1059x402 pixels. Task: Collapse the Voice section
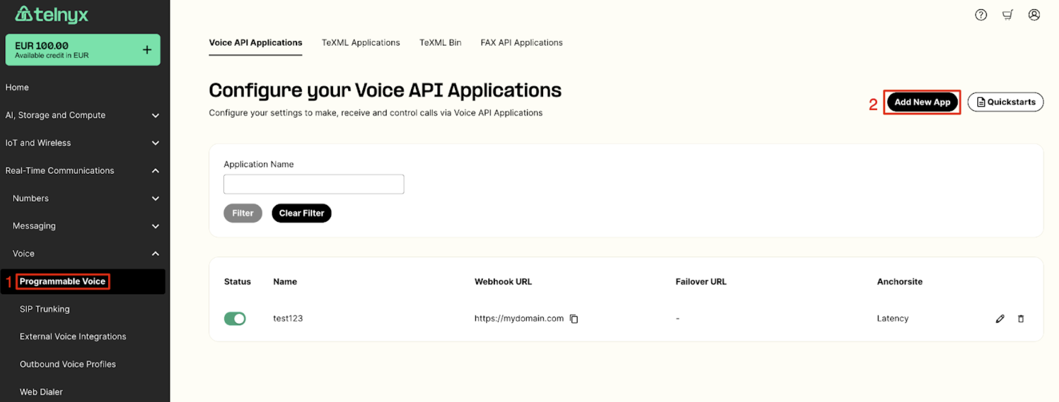tap(155, 253)
